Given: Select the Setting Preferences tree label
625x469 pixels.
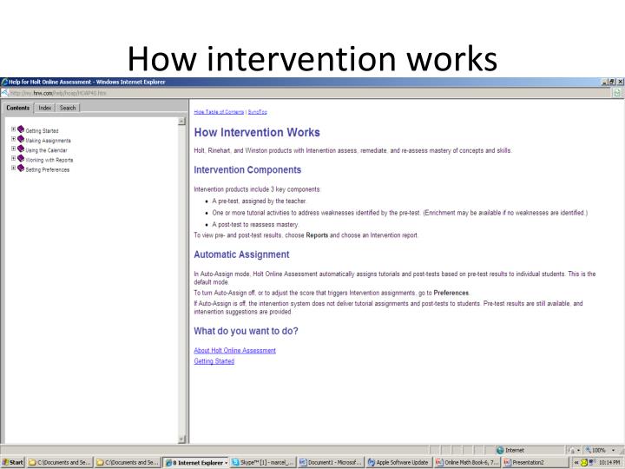Looking at the screenshot, I should pos(48,170).
